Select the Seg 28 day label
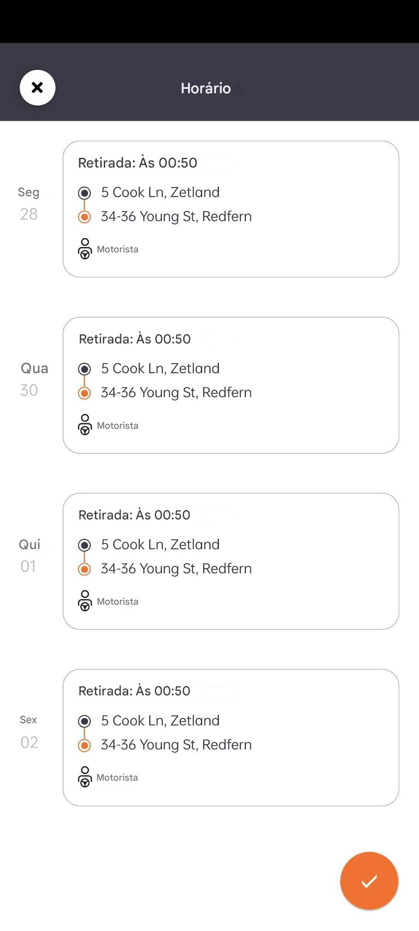 tap(29, 203)
